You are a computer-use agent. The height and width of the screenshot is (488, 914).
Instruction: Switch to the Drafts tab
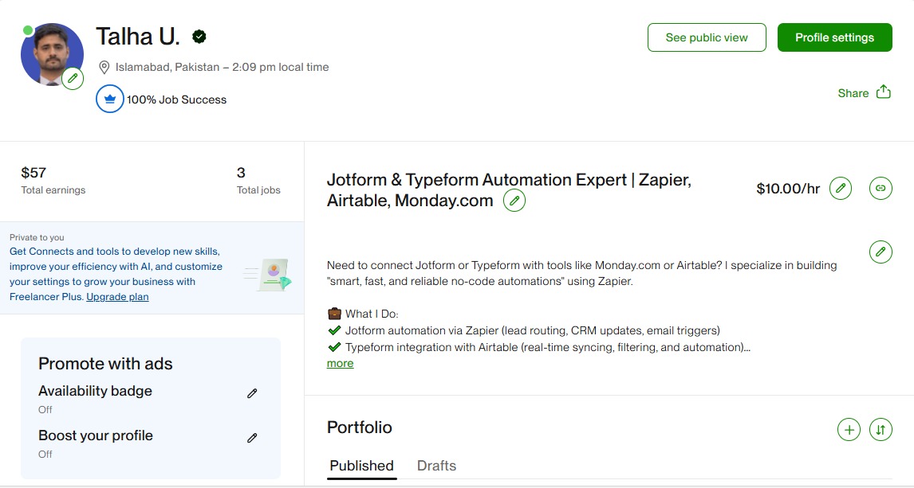pyautogui.click(x=436, y=465)
